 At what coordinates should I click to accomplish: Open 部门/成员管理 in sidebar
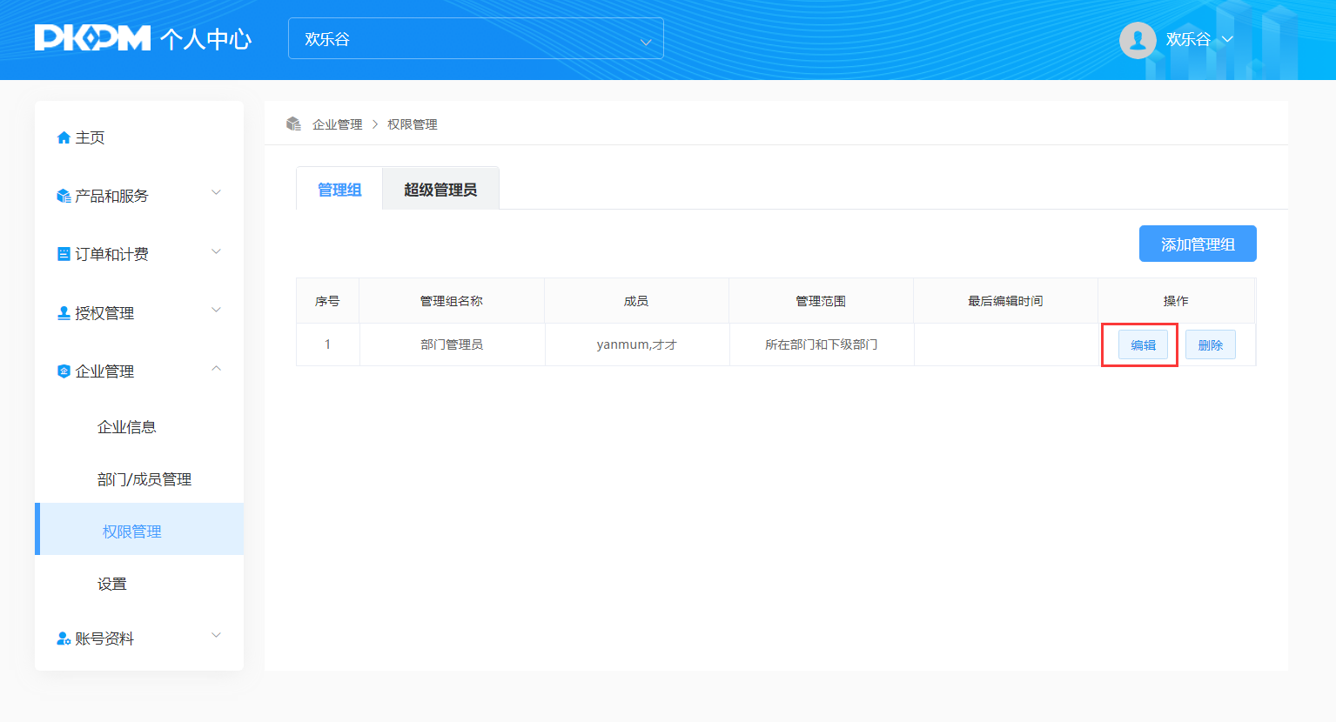click(x=144, y=479)
